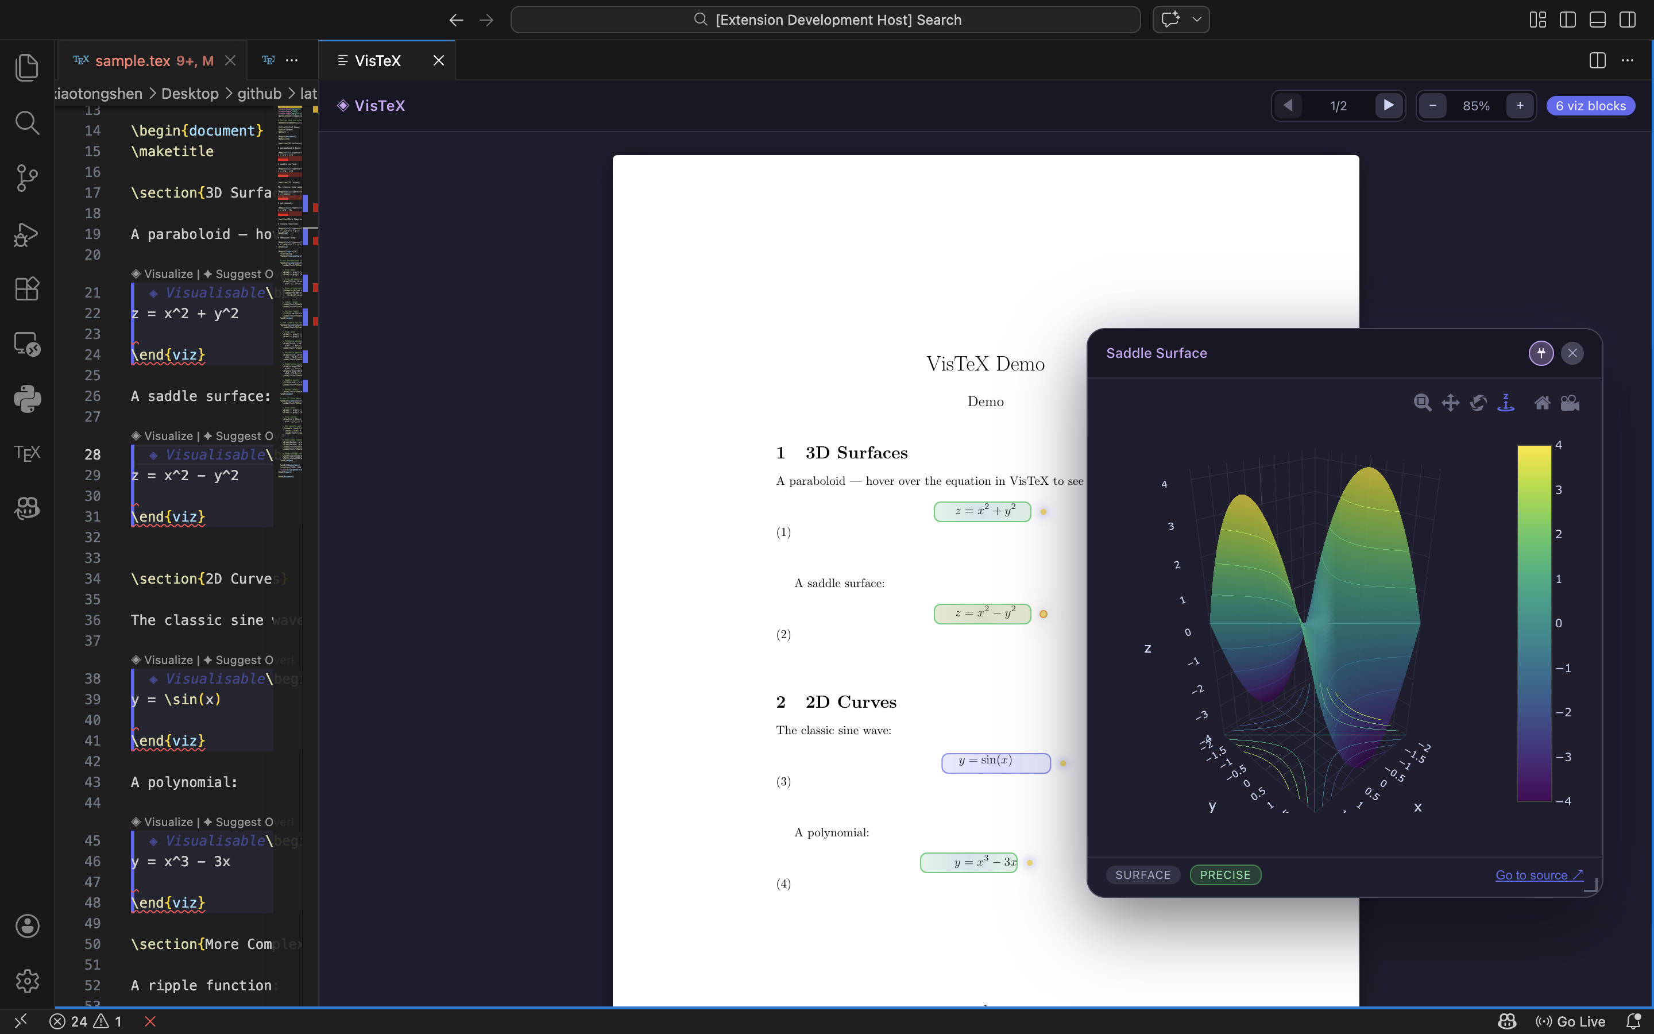This screenshot has width=1654, height=1034.
Task: Open the chat dropdown arrow in title bar
Action: coord(1197,20)
